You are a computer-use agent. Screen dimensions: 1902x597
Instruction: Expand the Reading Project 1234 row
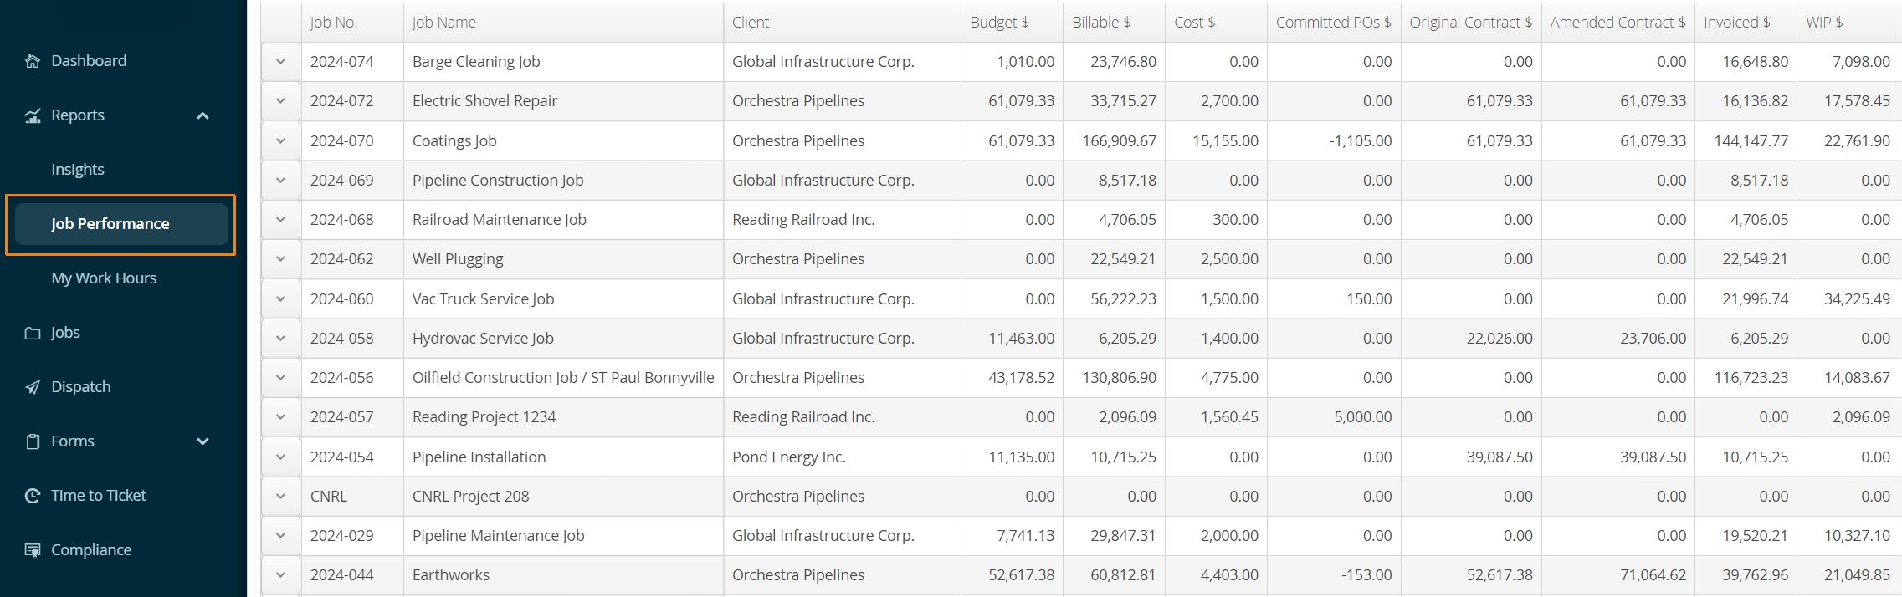point(280,417)
